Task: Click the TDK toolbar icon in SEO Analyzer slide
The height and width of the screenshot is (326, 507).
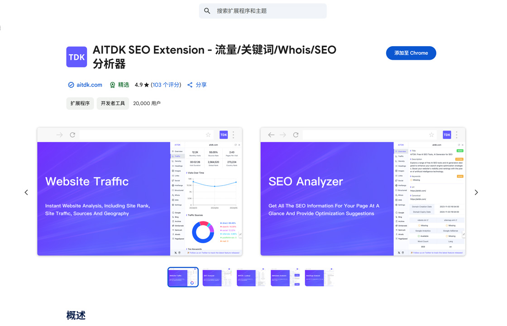Action: [x=447, y=135]
